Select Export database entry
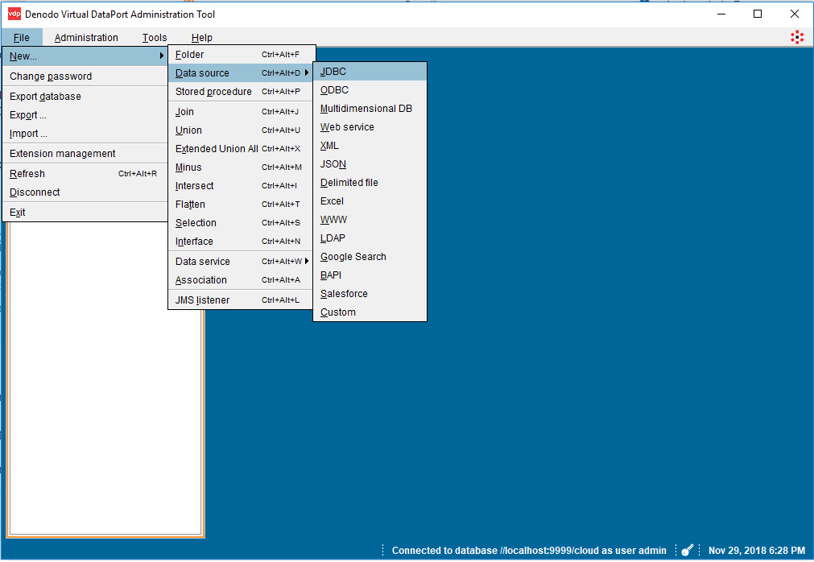814x562 pixels. 85,97
